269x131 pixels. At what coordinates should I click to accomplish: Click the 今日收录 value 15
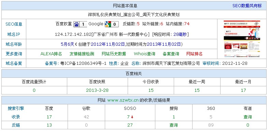point(151,90)
